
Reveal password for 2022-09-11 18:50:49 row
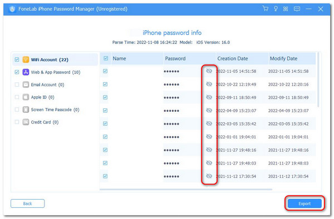(x=209, y=97)
